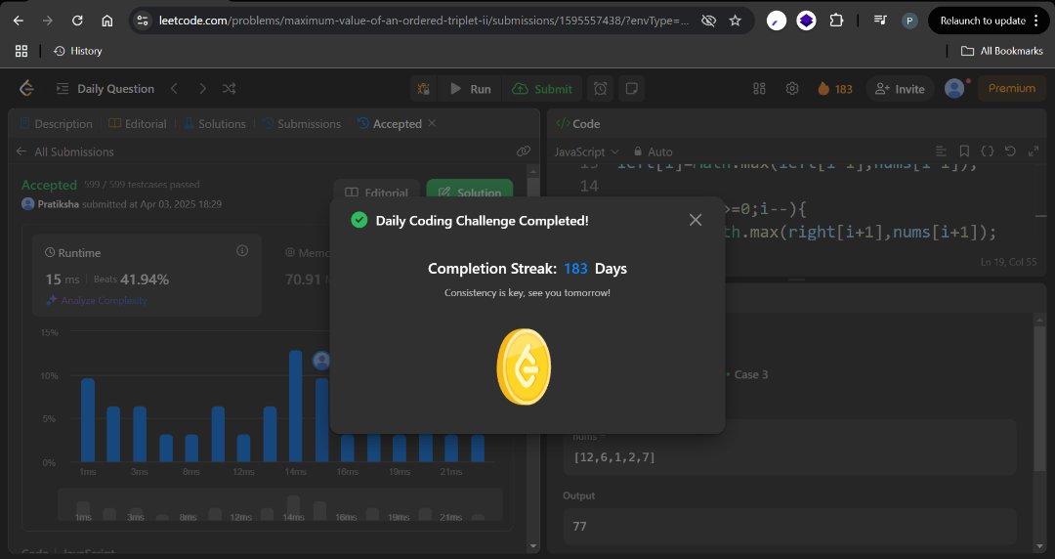Switch to the Description tab

57,124
